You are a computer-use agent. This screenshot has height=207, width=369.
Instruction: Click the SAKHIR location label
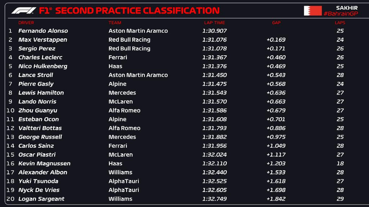(x=347, y=8)
